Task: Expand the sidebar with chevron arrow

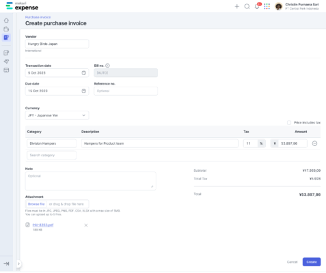Action: pyautogui.click(x=18, y=263)
